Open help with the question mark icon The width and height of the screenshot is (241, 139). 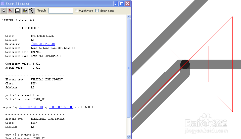(31, 11)
